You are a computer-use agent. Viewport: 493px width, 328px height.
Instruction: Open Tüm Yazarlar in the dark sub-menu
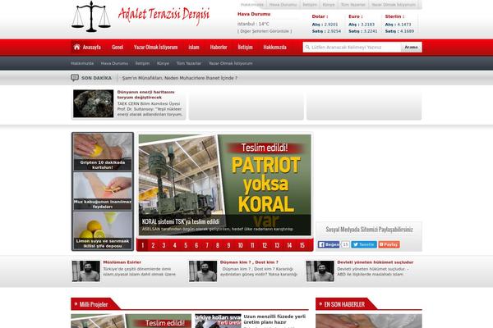[189, 63]
